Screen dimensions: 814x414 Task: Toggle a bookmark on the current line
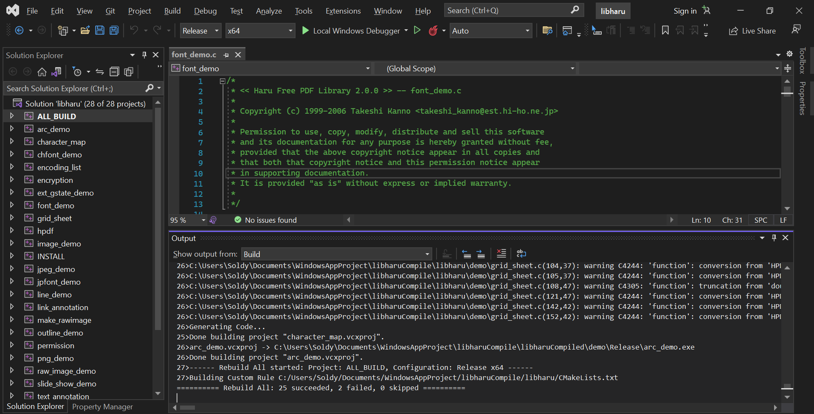pyautogui.click(x=665, y=30)
